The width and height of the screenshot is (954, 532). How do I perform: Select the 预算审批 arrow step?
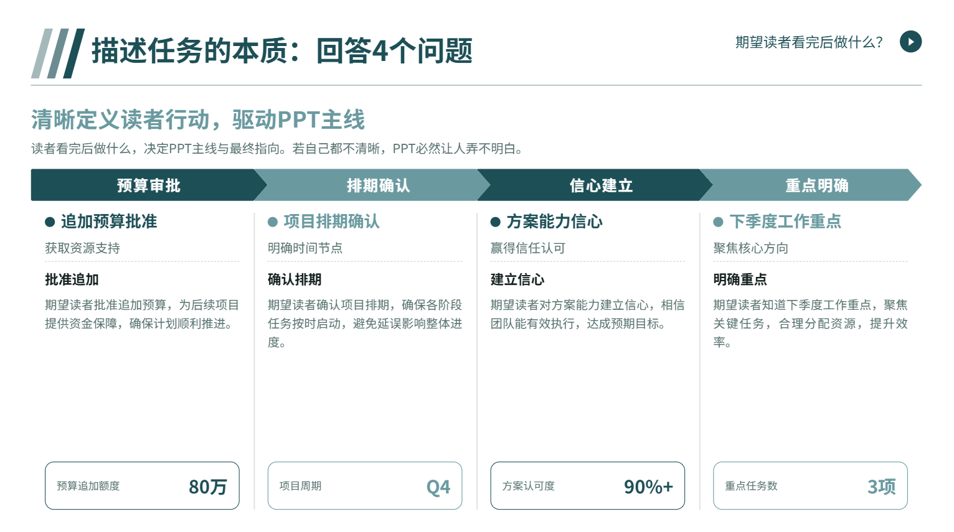pyautogui.click(x=149, y=185)
